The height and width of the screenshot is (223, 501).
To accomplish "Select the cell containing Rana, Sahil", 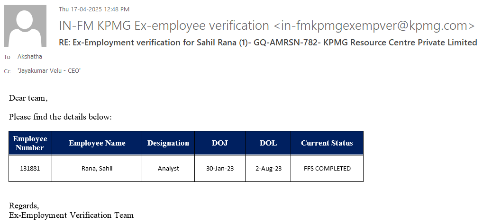I will coord(97,168).
